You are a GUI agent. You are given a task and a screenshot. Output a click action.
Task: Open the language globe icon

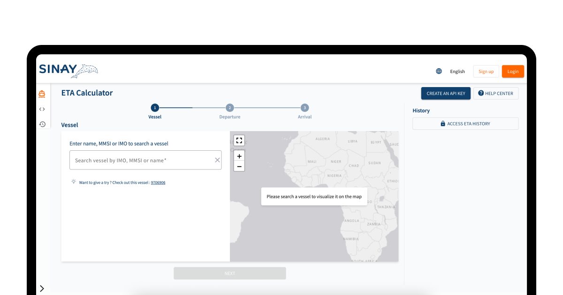(439, 71)
